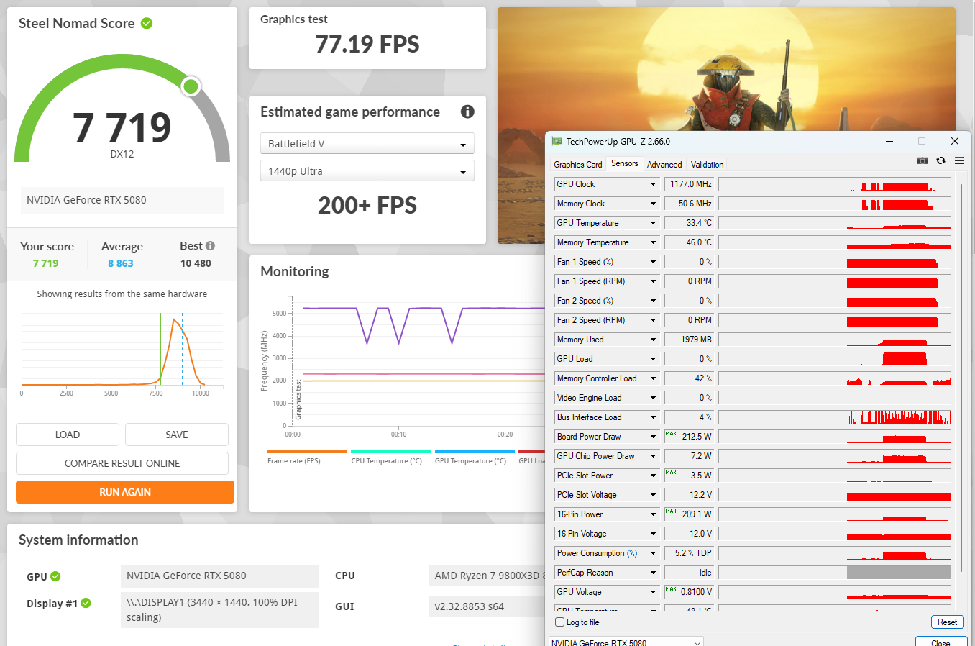The image size is (975, 646).
Task: Click the GPU Clock red history graph
Action: [x=834, y=184]
